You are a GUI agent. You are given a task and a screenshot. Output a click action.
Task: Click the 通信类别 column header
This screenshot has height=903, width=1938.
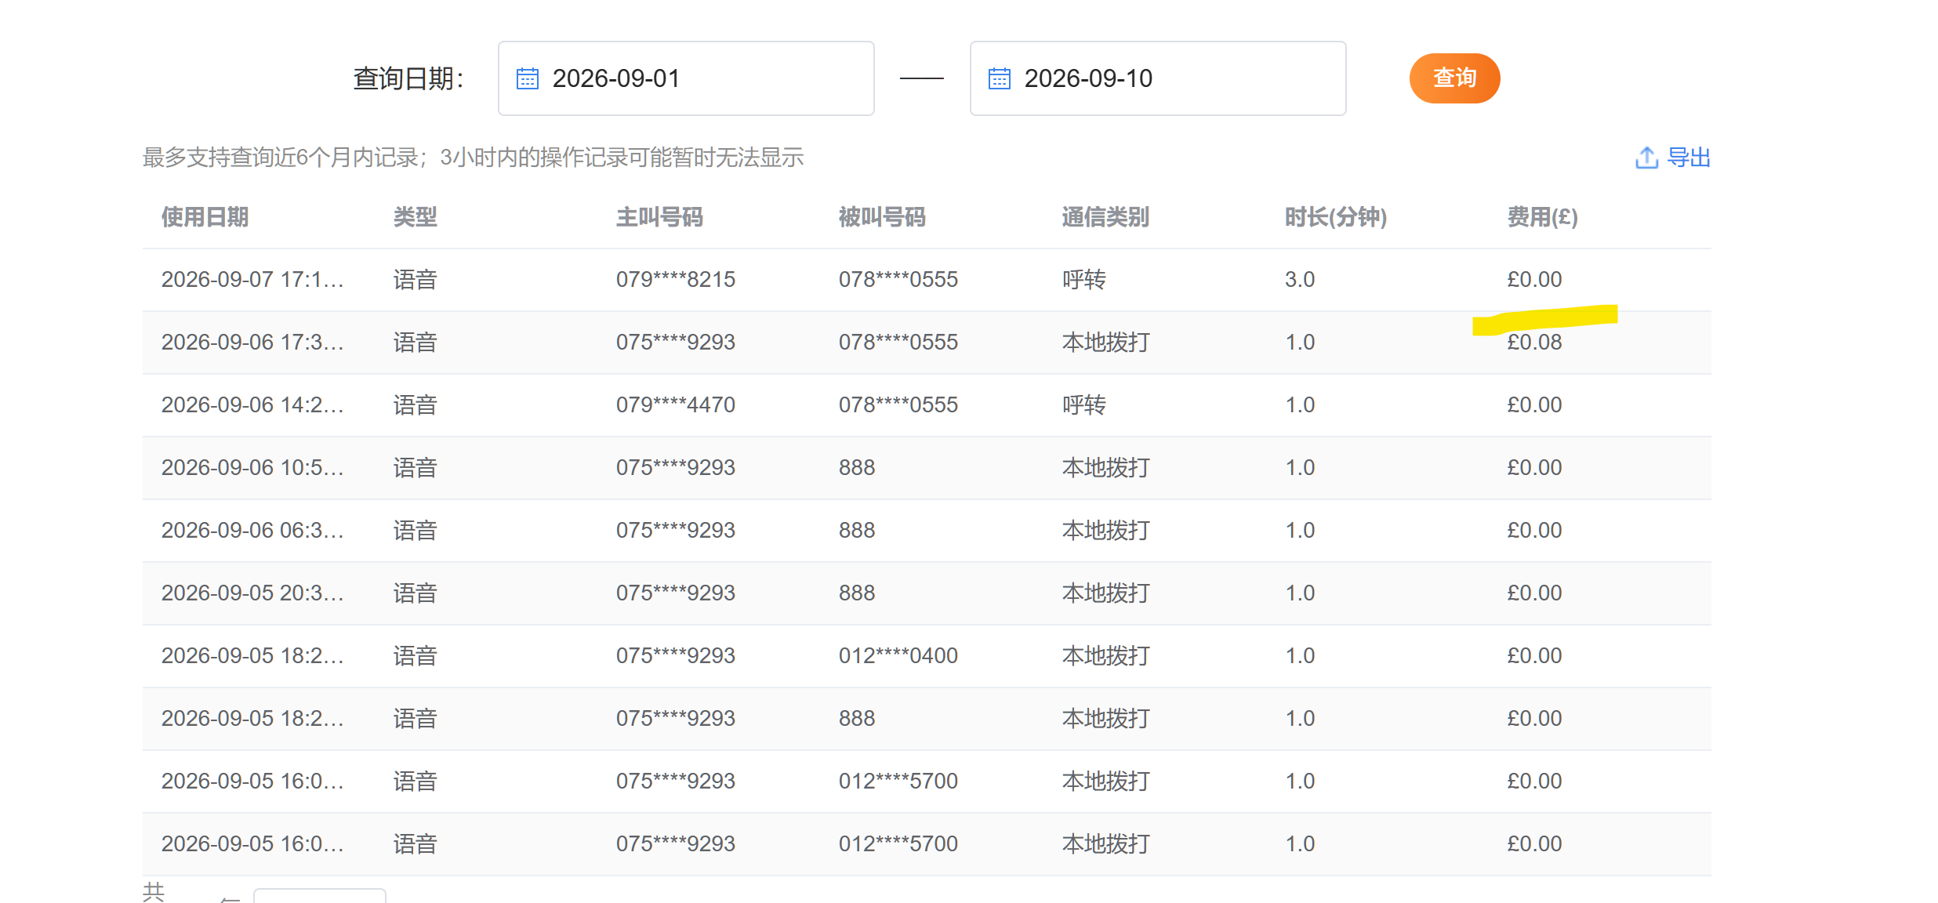coord(1105,217)
